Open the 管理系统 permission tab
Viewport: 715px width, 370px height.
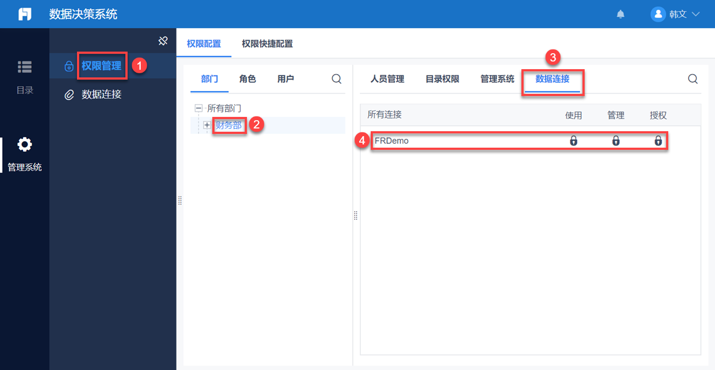pyautogui.click(x=497, y=79)
